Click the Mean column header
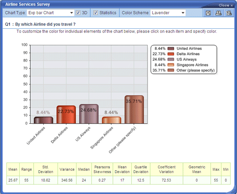The width and height of the screenshot is (237, 194). pyautogui.click(x=13, y=169)
